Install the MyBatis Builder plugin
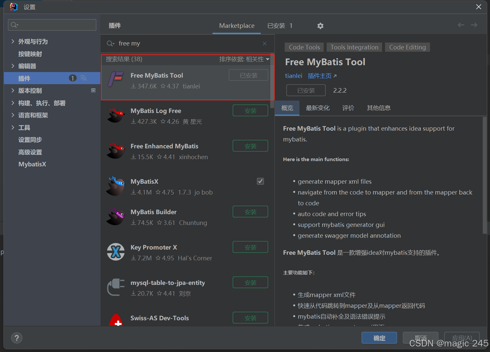This screenshot has width=490, height=352. [x=250, y=212]
